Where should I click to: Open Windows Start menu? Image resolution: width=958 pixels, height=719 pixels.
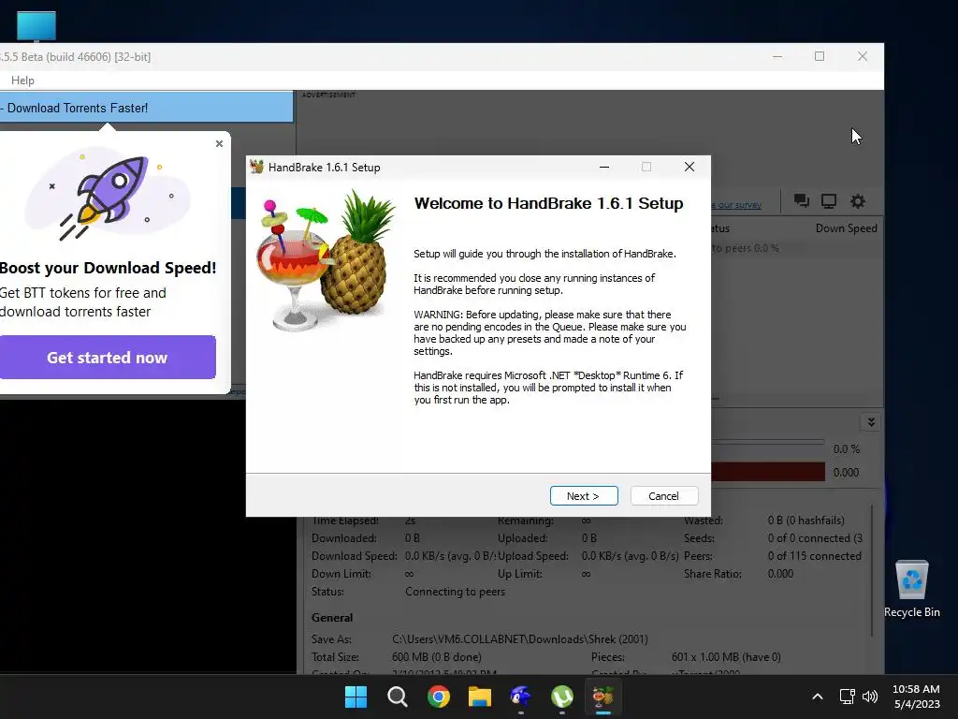click(356, 697)
